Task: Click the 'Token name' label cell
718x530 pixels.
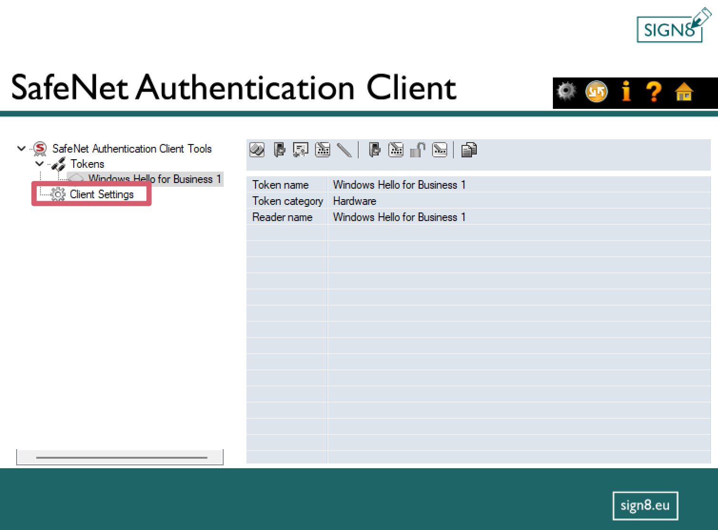Action: pos(287,185)
